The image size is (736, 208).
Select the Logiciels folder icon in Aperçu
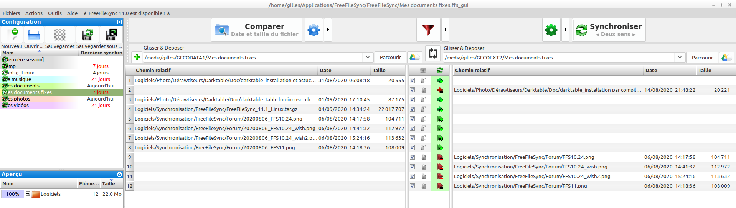coord(35,194)
